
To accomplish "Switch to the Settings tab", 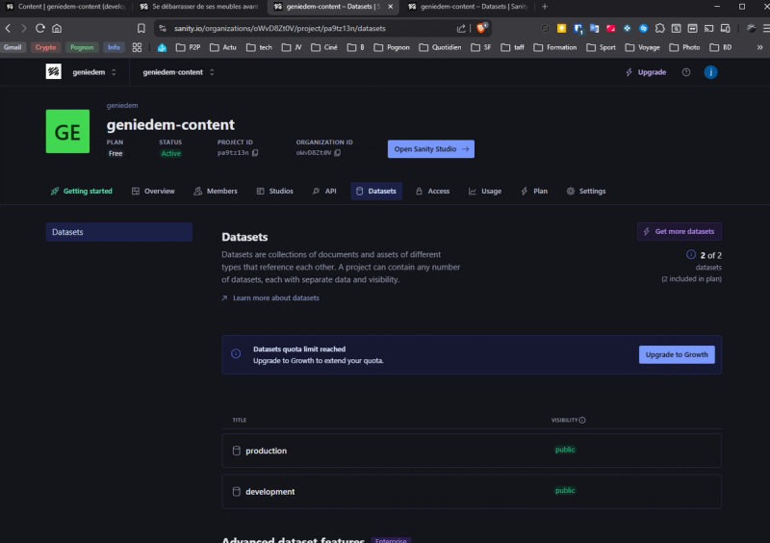I will pyautogui.click(x=586, y=192).
